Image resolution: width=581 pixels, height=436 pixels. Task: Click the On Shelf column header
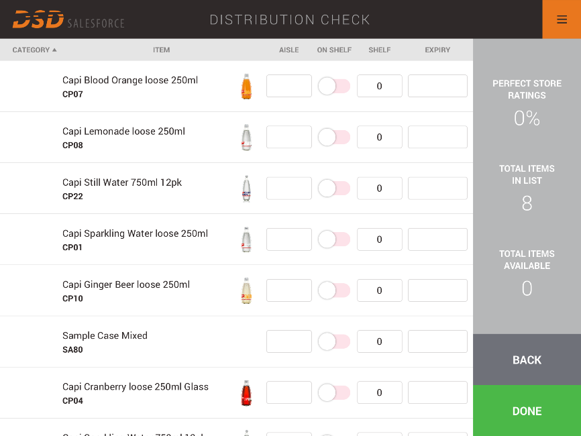point(334,50)
